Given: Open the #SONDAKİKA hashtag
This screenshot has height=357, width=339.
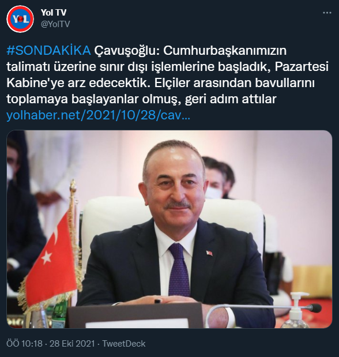Looking at the screenshot, I should [48, 51].
